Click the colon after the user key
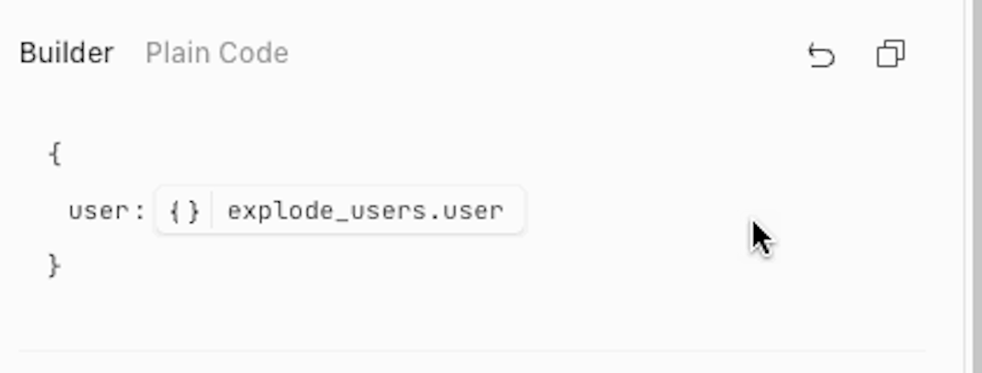Image resolution: width=982 pixels, height=373 pixels. coord(139,211)
